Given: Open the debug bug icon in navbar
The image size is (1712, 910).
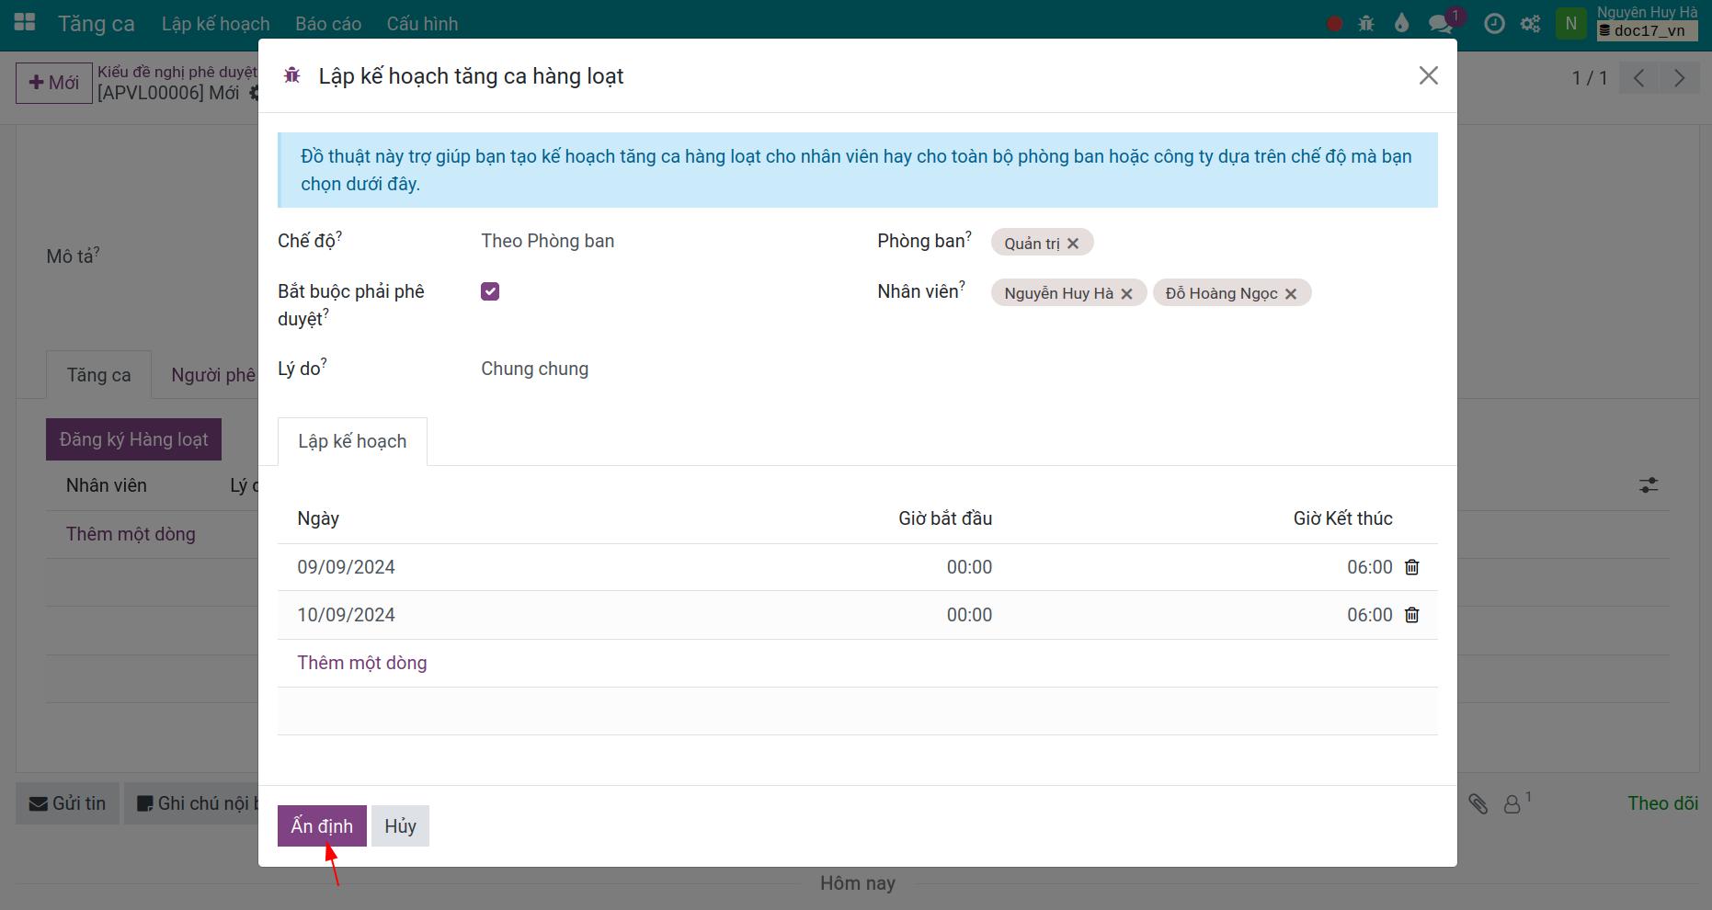Looking at the screenshot, I should [1366, 24].
